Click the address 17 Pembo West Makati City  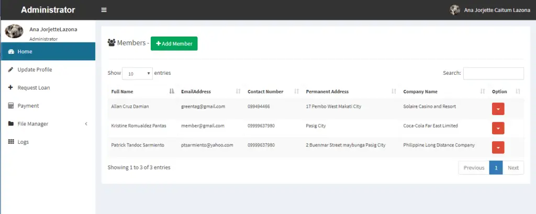point(333,106)
